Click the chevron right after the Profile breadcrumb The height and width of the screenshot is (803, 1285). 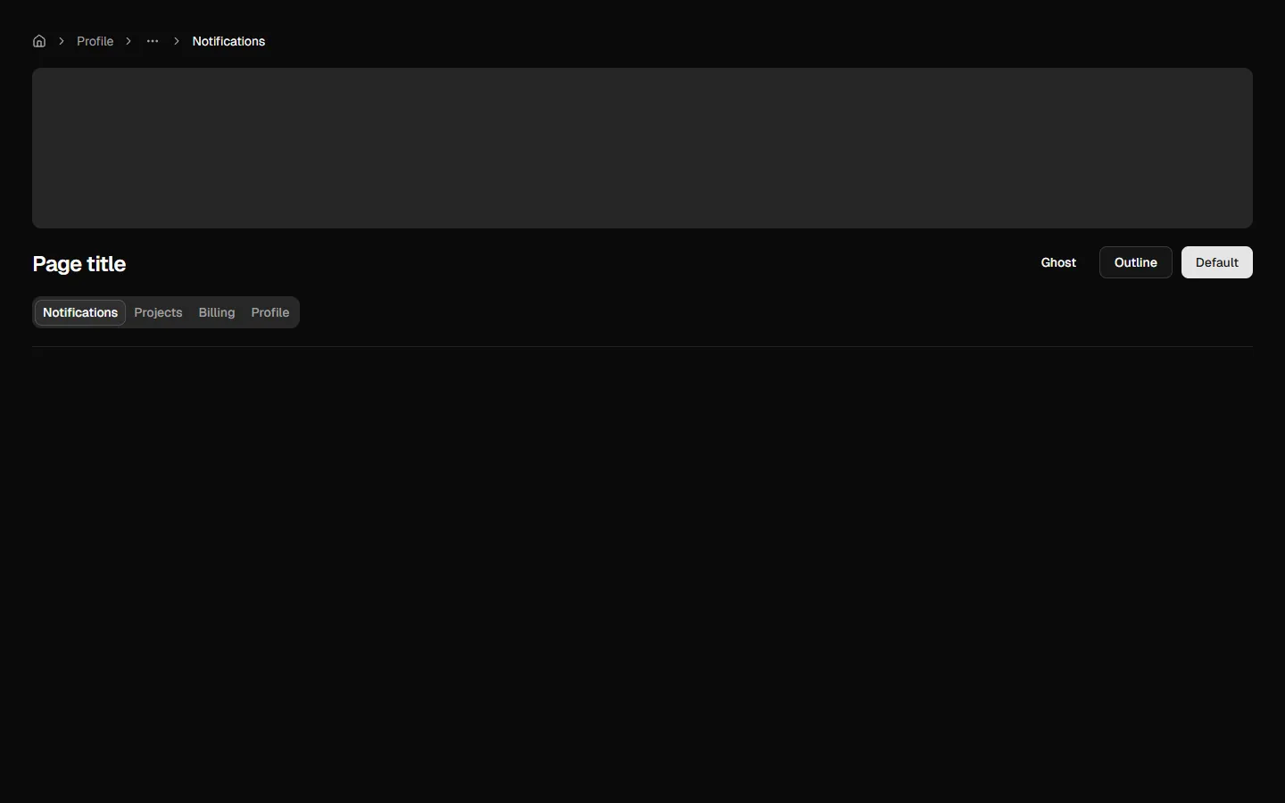[128, 41]
